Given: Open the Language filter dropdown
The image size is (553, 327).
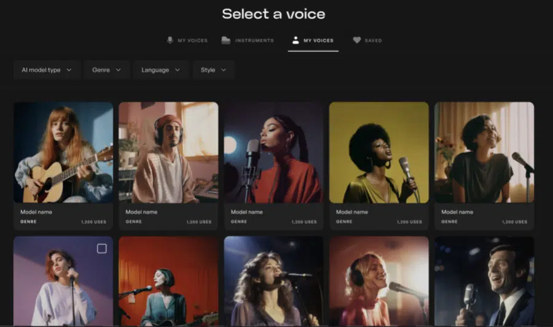Looking at the screenshot, I should coord(161,70).
